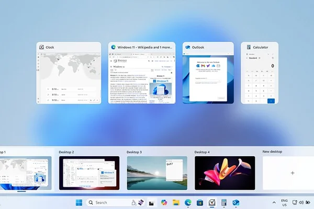Open Microsoft Store taskbar icon
Screen dimensions: 314x209
pyautogui.click(x=200, y=203)
